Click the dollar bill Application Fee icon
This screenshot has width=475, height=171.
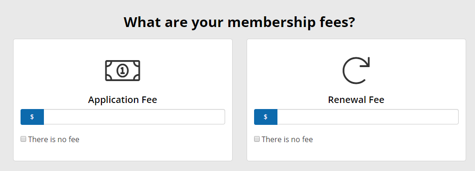click(123, 71)
